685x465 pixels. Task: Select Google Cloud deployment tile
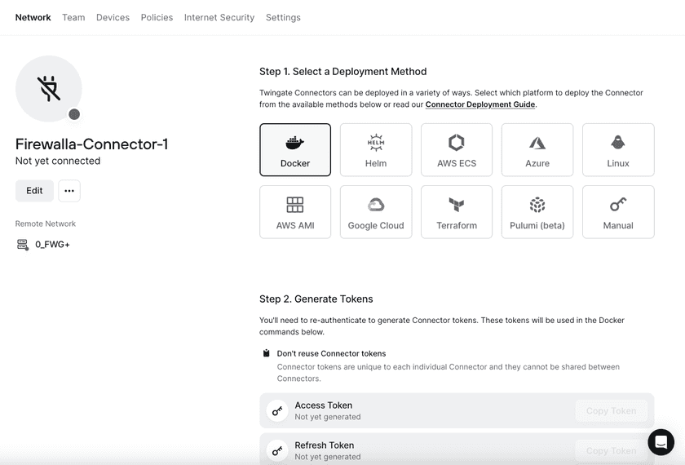tap(376, 212)
